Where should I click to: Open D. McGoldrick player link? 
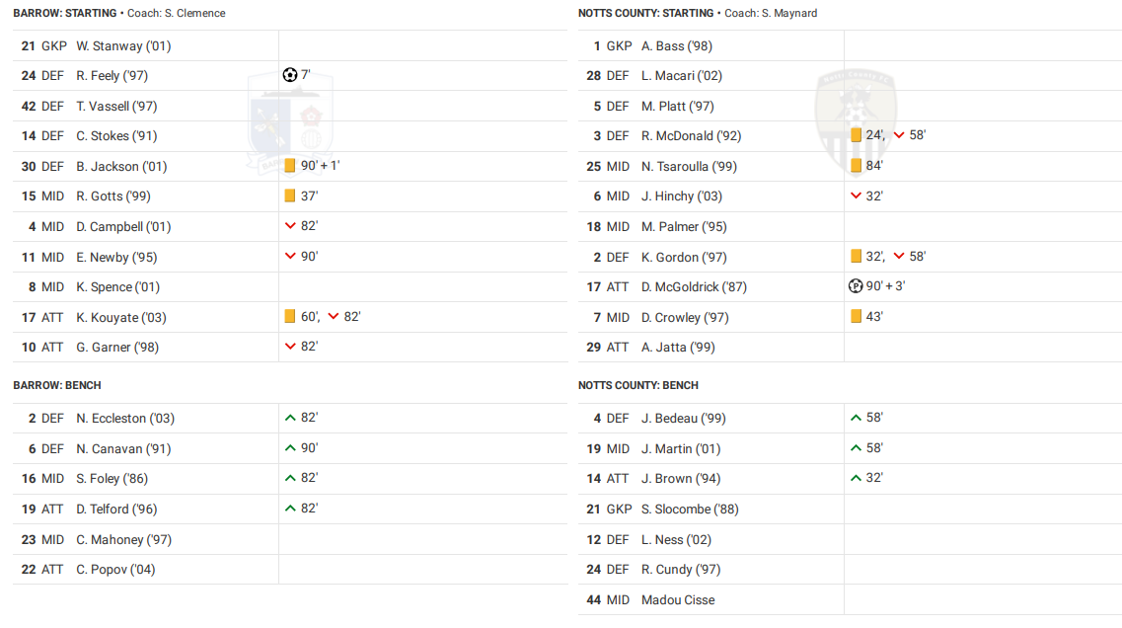coord(694,287)
